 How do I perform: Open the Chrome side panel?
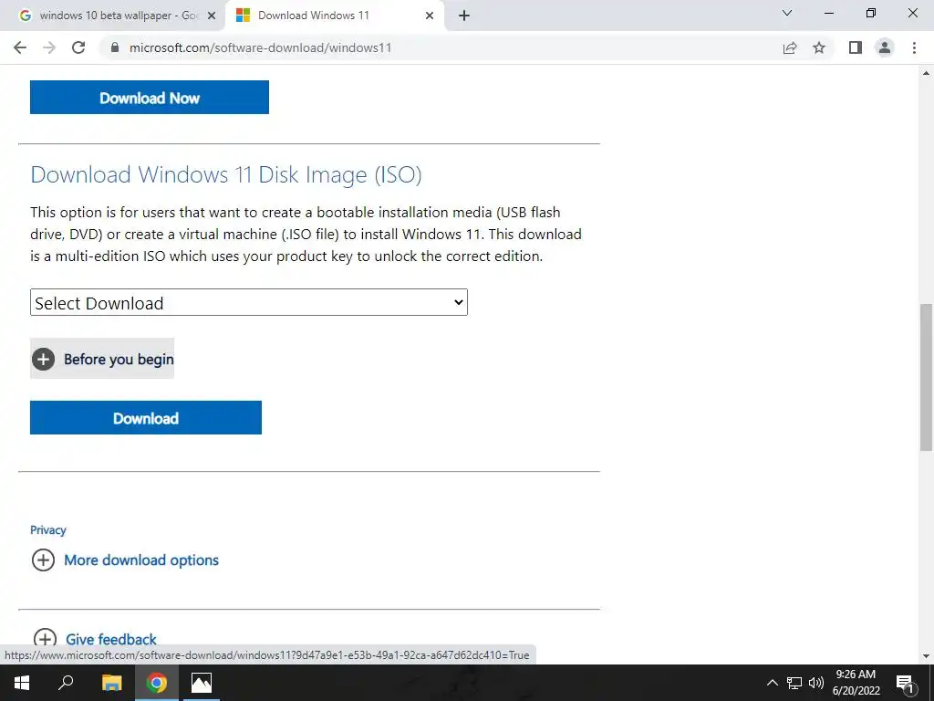(856, 47)
